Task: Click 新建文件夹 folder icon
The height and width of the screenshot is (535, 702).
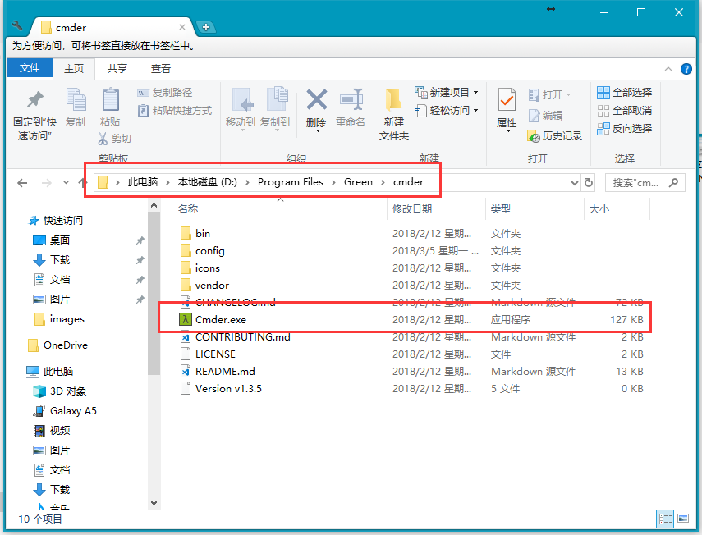Action: [394, 100]
